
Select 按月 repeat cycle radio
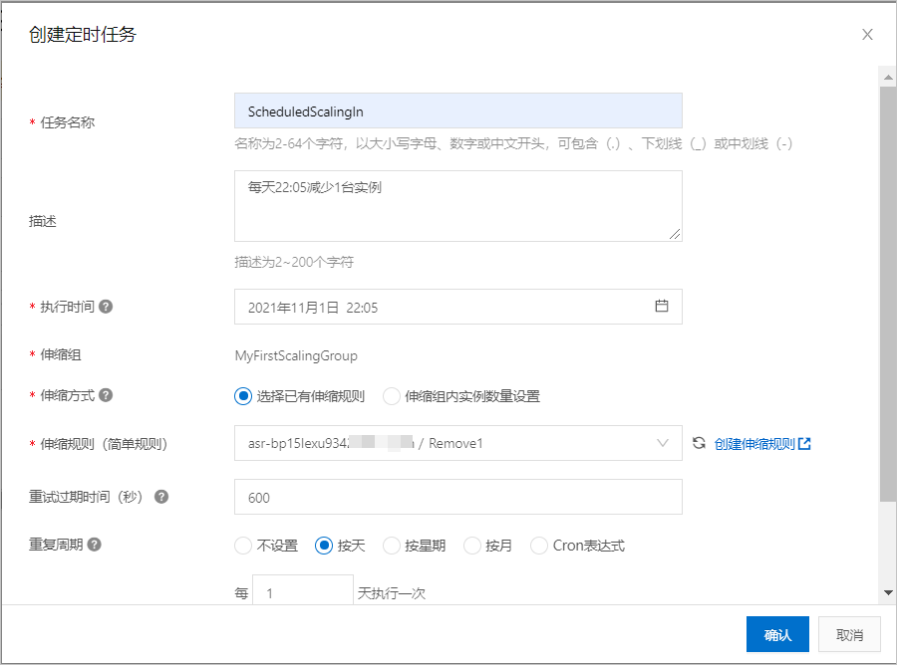(x=472, y=546)
